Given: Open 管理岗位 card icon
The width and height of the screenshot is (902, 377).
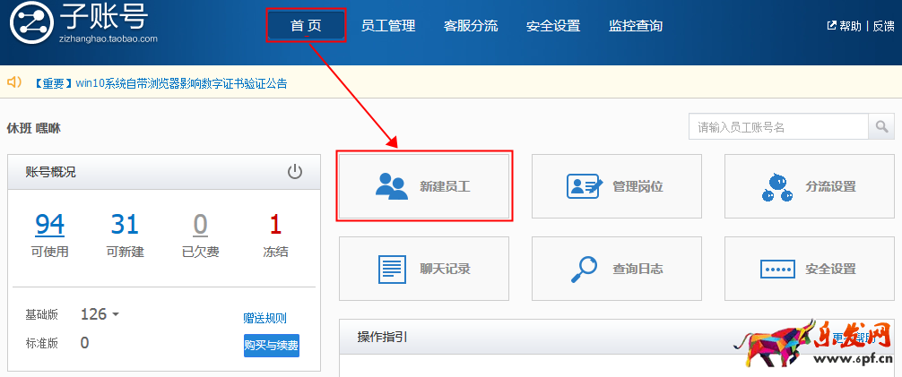Looking at the screenshot, I should pyautogui.click(x=585, y=186).
